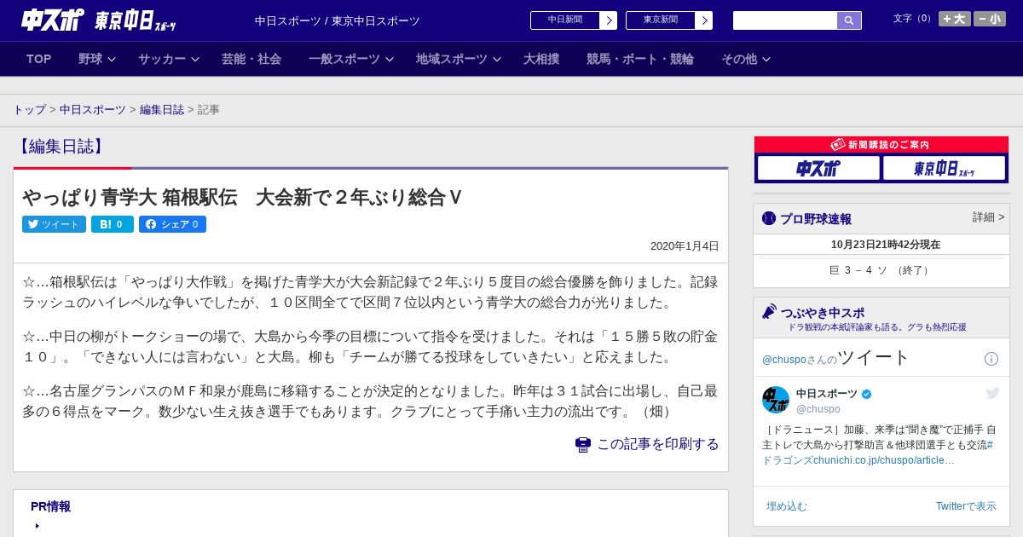
Task: Share the article via the ツイート button
Action: [x=54, y=224]
